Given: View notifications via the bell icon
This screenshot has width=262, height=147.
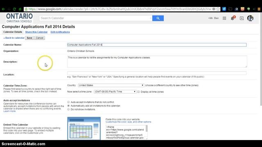Looking at the screenshot, I should 233,18.
